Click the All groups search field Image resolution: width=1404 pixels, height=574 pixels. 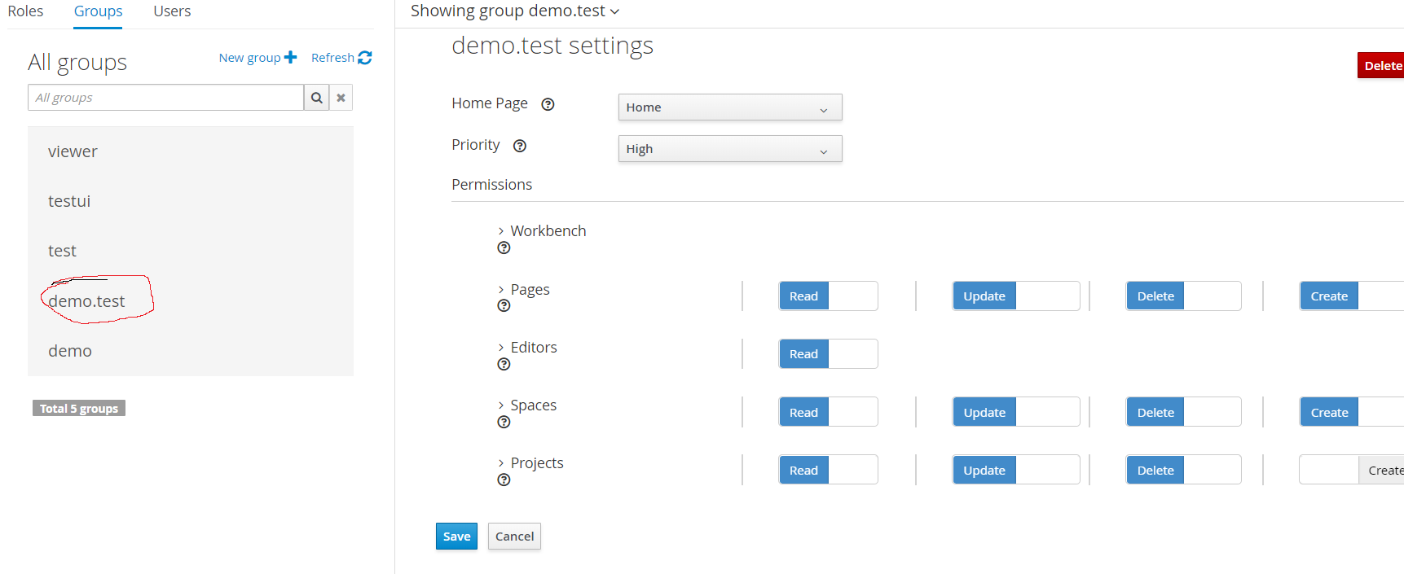coord(165,98)
